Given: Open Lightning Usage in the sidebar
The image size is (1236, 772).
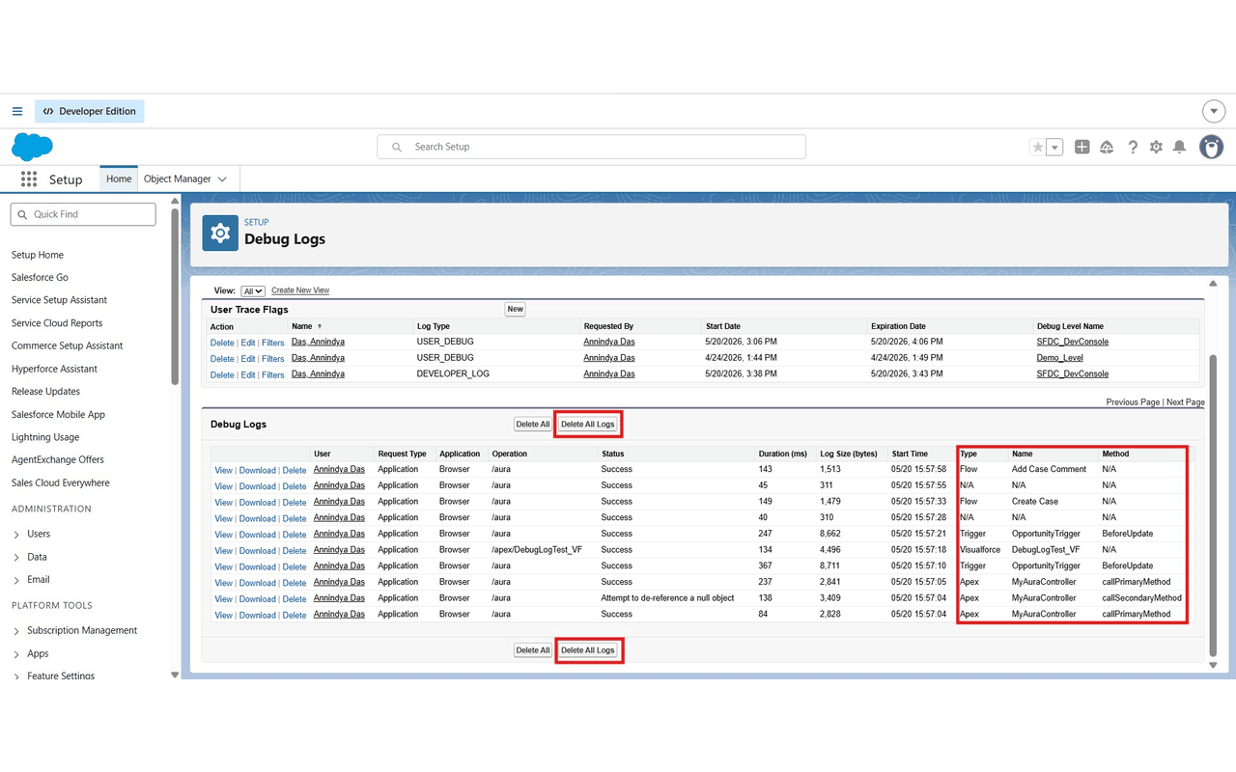Looking at the screenshot, I should click(x=45, y=437).
